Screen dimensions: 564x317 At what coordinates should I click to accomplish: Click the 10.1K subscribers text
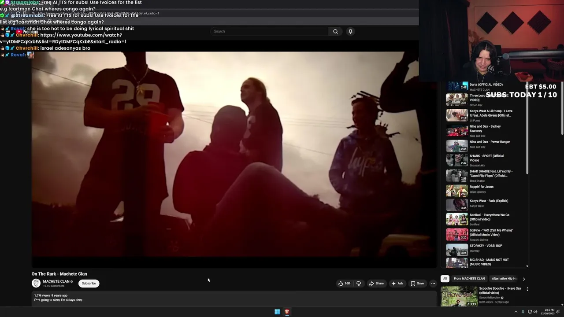[53, 286]
